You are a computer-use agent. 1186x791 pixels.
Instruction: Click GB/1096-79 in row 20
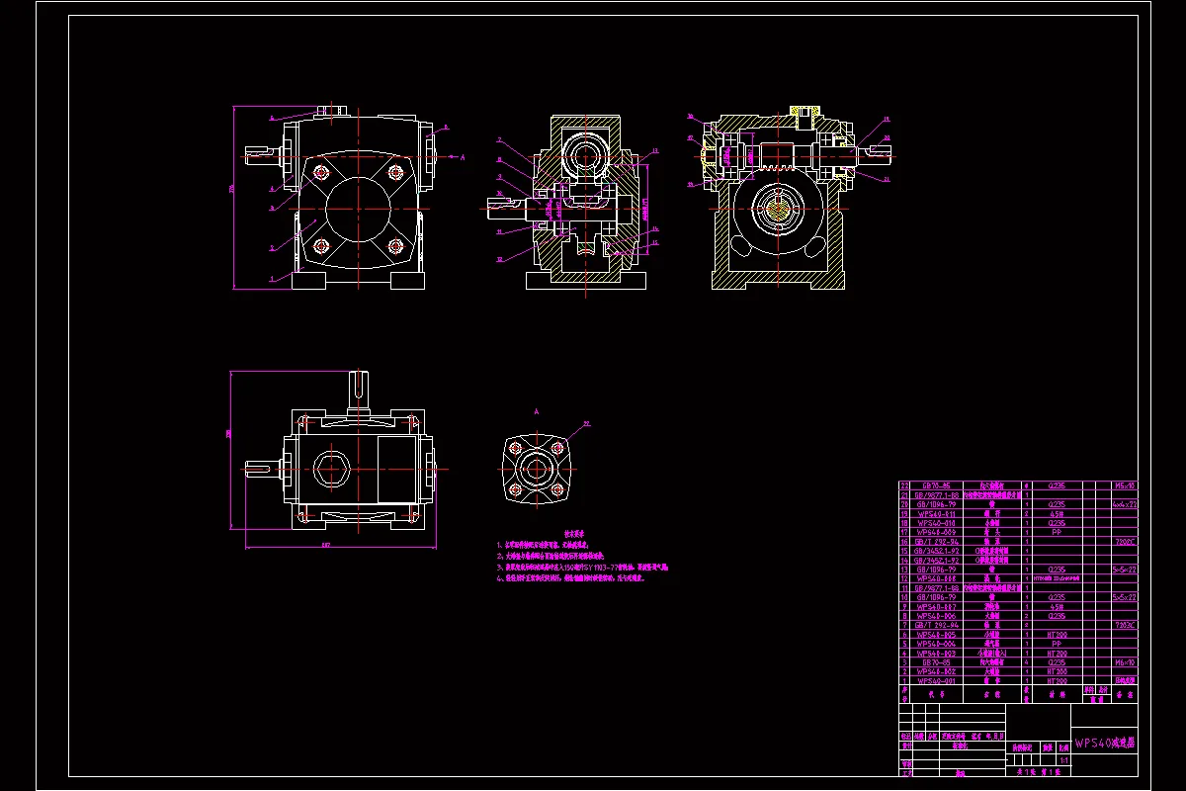tap(937, 504)
